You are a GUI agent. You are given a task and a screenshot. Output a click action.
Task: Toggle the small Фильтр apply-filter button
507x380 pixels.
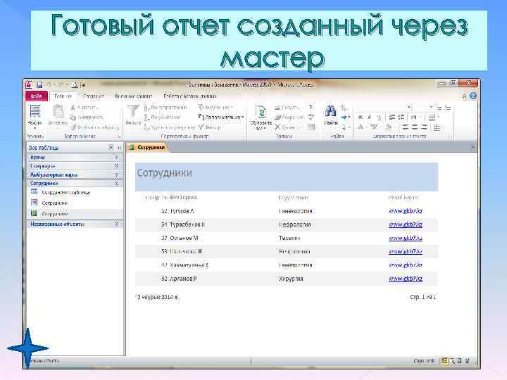210,127
